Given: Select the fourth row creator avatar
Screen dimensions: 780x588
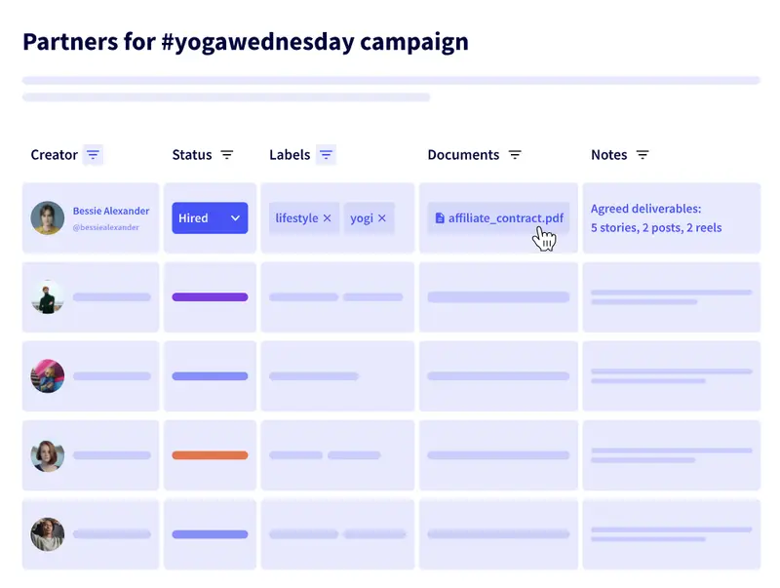Looking at the screenshot, I should coord(48,455).
